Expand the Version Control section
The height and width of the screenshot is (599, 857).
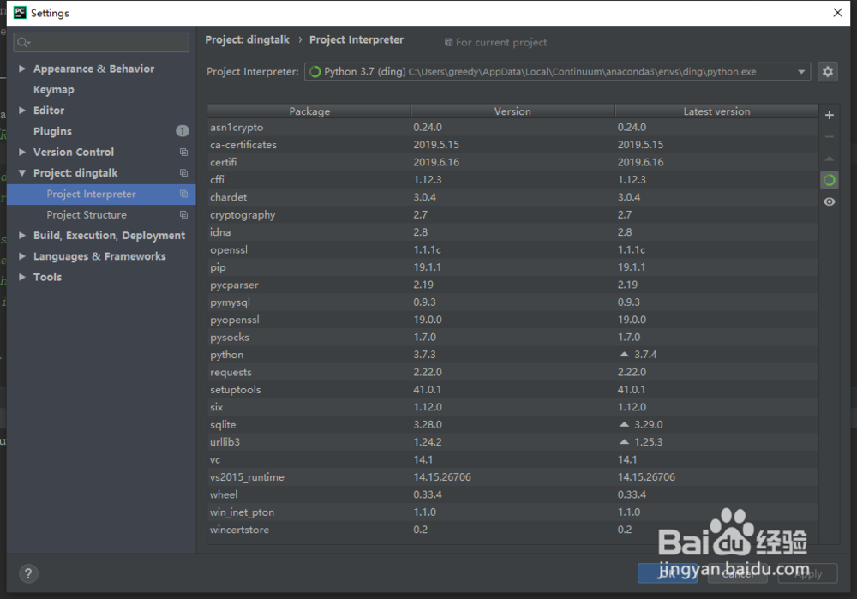pyautogui.click(x=22, y=152)
